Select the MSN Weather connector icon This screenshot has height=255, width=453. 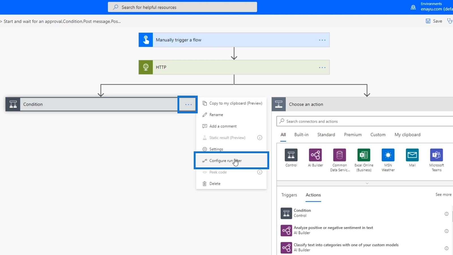pos(388,155)
